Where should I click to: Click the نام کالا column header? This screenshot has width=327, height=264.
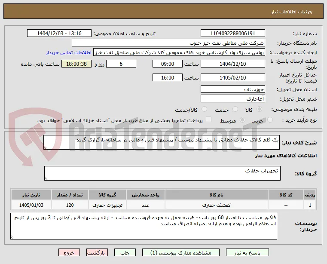click(x=217, y=195)
